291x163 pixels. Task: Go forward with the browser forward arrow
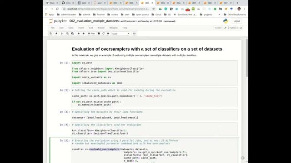[x=52, y=9]
